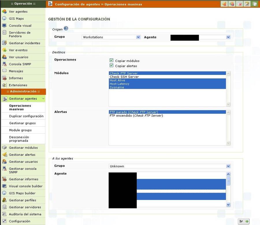Viewport: 260px width, 225px height.
Task: Click the down arrow of Agente list scrollbar
Action: click(x=228, y=205)
